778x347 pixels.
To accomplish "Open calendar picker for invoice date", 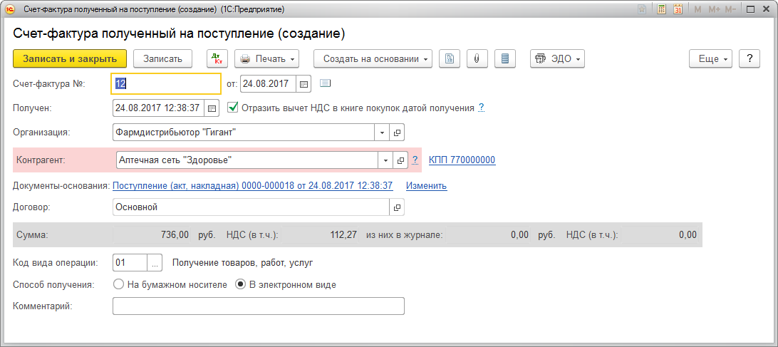I will [x=304, y=84].
